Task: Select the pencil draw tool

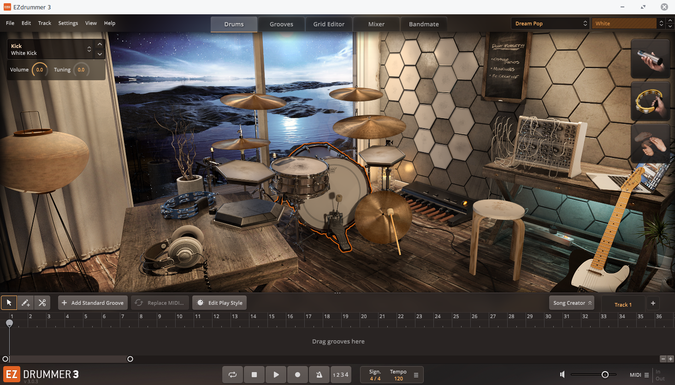Action: 25,303
